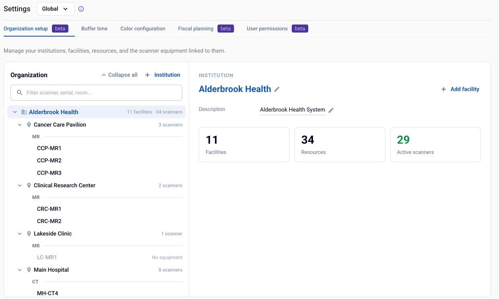
Task: Click the location pin for Cancer Care Pavilion
Action: [x=29, y=125]
